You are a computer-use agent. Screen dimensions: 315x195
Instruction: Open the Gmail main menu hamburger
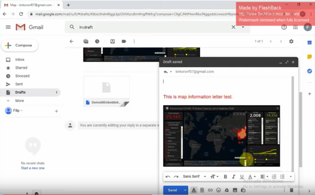click(8, 27)
